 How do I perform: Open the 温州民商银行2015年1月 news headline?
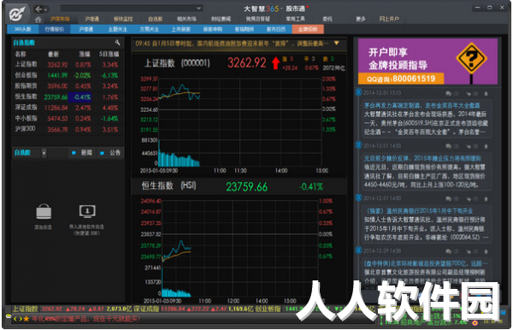419,210
